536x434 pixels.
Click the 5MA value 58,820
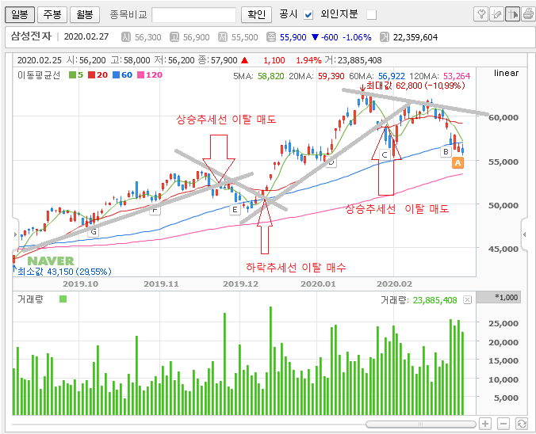(x=270, y=76)
